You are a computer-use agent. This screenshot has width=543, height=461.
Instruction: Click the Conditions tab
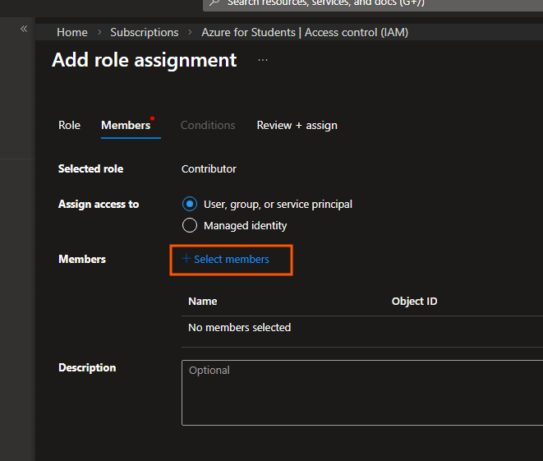click(x=208, y=125)
